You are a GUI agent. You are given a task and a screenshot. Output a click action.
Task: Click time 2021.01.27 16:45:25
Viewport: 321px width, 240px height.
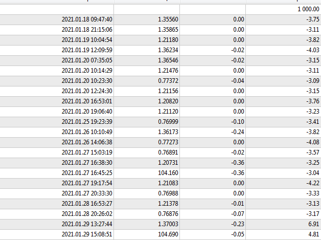coord(87,173)
